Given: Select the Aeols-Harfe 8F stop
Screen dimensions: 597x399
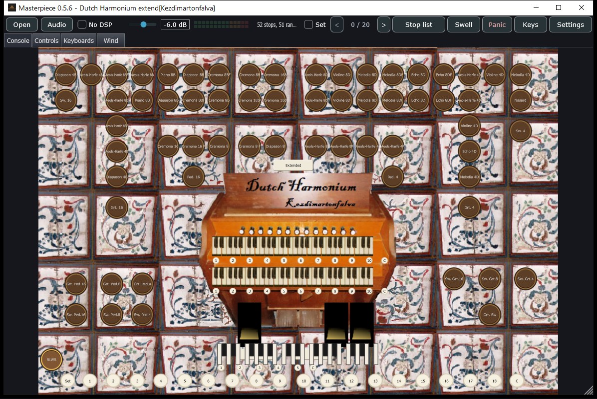Looking at the screenshot, I should click(x=341, y=147).
